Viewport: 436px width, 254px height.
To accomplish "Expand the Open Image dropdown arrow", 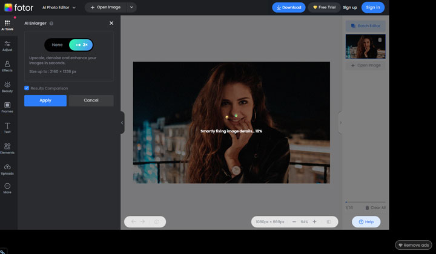I will pos(131,7).
